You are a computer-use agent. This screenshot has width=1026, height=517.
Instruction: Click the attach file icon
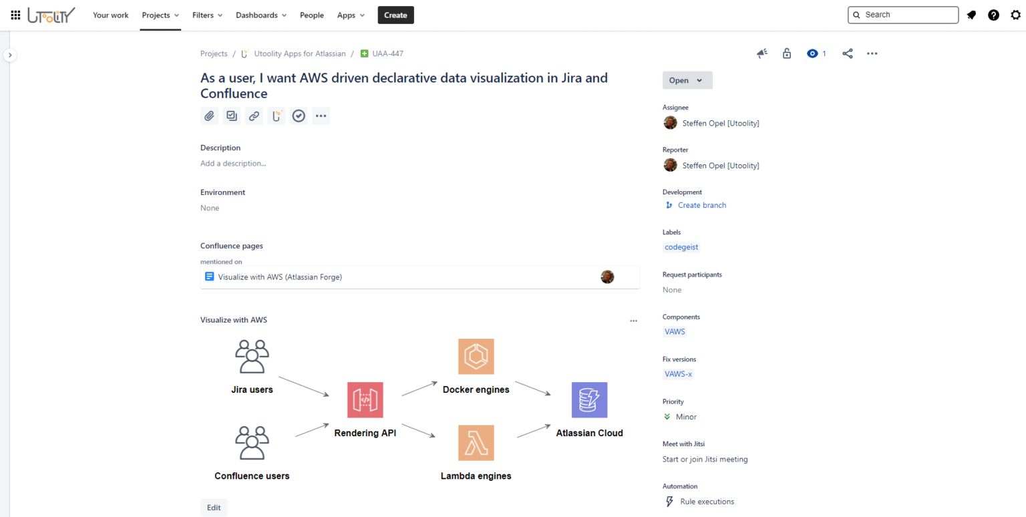coord(209,116)
